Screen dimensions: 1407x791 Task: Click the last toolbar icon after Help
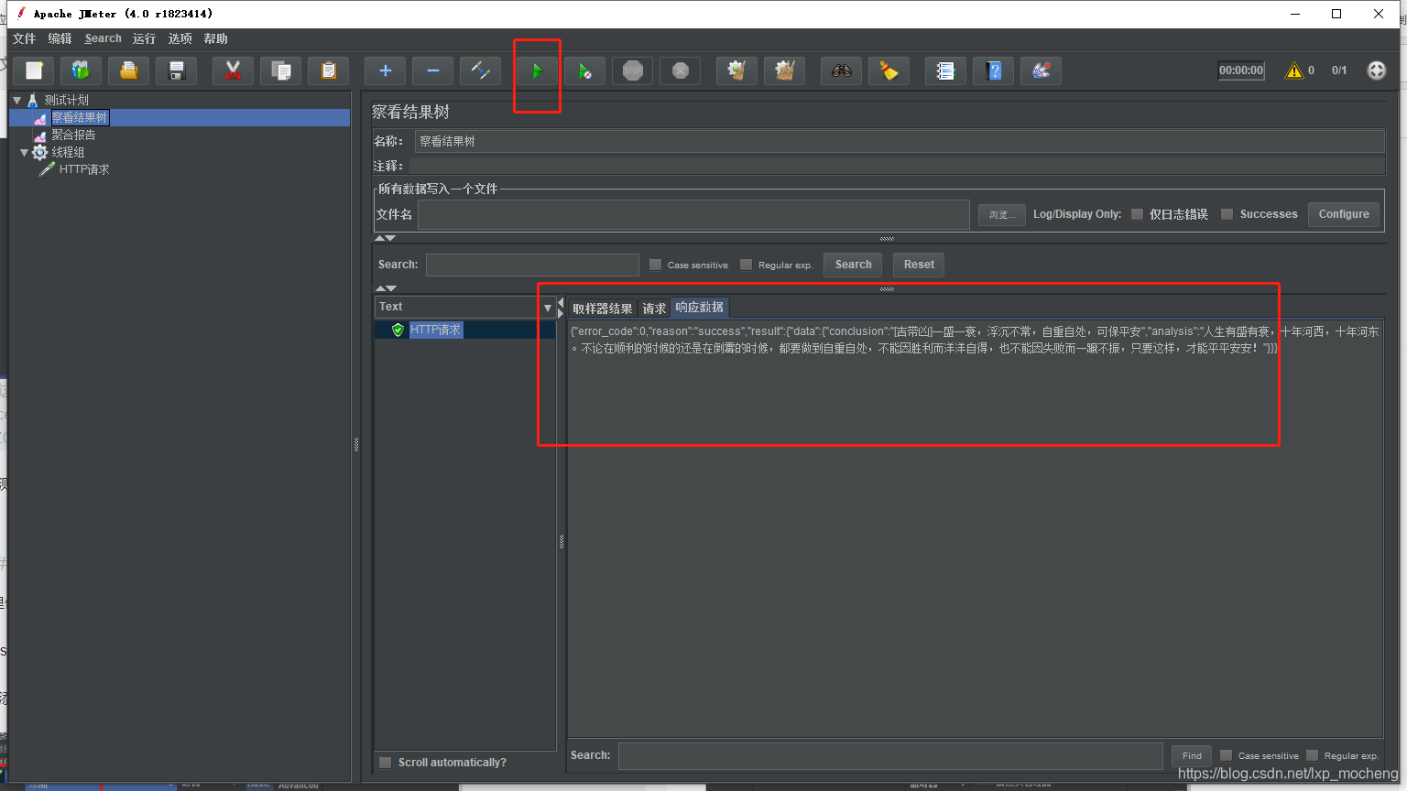[x=1041, y=70]
